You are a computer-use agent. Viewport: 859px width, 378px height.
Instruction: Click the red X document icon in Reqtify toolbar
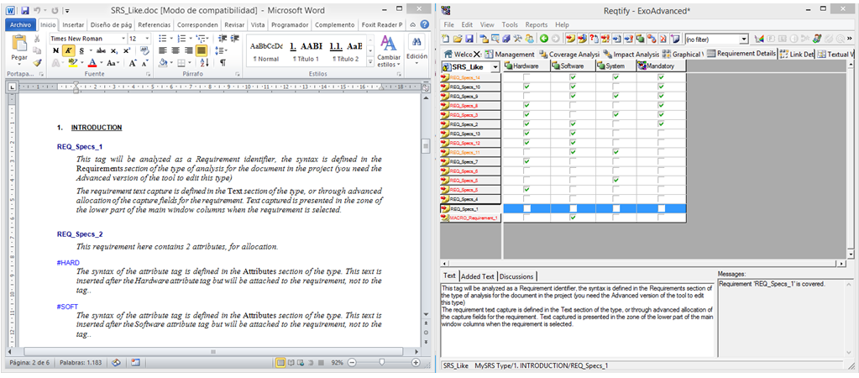(663, 39)
